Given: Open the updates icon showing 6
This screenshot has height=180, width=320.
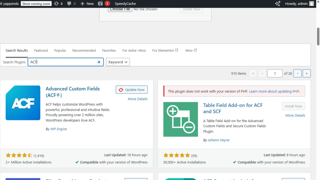Looking at the screenshot, I should [58, 4].
